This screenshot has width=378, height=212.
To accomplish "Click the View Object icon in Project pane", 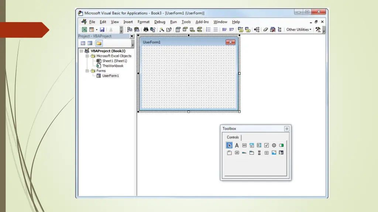I will coord(90,43).
